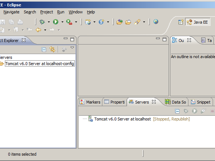The image size is (215, 161).
Task: Maximize the Project Explorer panel
Action: (x=72, y=39)
